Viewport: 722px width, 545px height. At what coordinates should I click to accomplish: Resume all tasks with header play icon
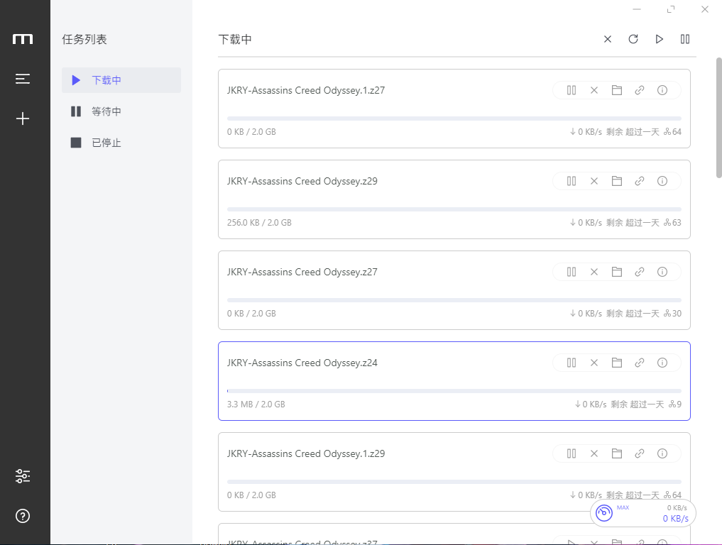(660, 39)
